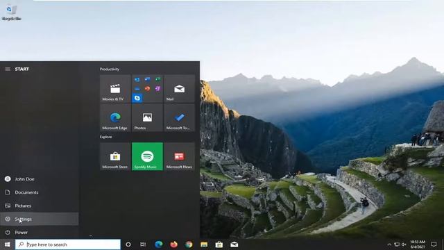Screen dimensions: 444x250
Task: Open File Explorer from the taskbar
Action: point(204,244)
